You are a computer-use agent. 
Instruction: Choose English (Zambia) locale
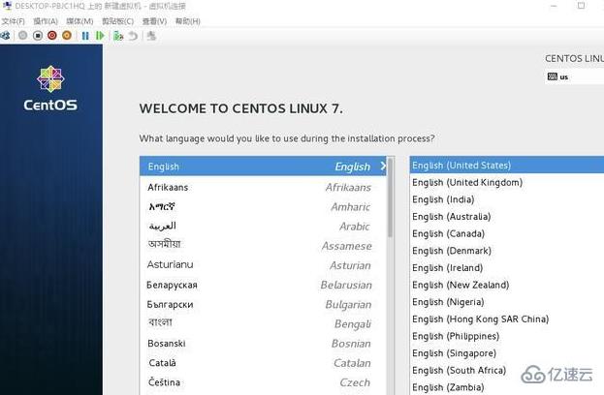(x=507, y=387)
